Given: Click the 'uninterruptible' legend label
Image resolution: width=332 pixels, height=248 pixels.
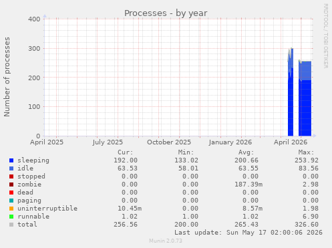Looking at the screenshot, I should 47,209.
